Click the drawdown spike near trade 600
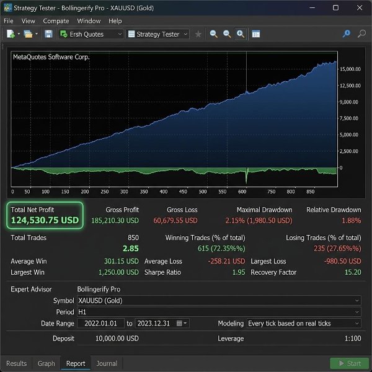 246,175
